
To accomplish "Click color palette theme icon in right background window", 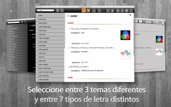I will pos(157,22).
